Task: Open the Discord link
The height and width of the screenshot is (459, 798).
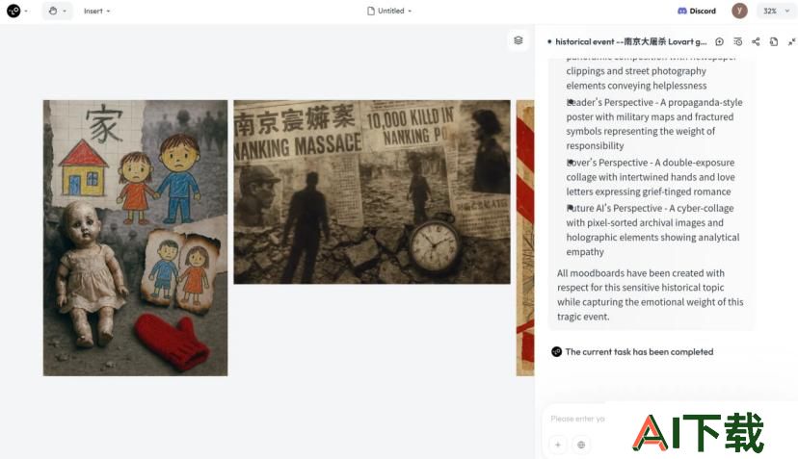Action: tap(696, 11)
